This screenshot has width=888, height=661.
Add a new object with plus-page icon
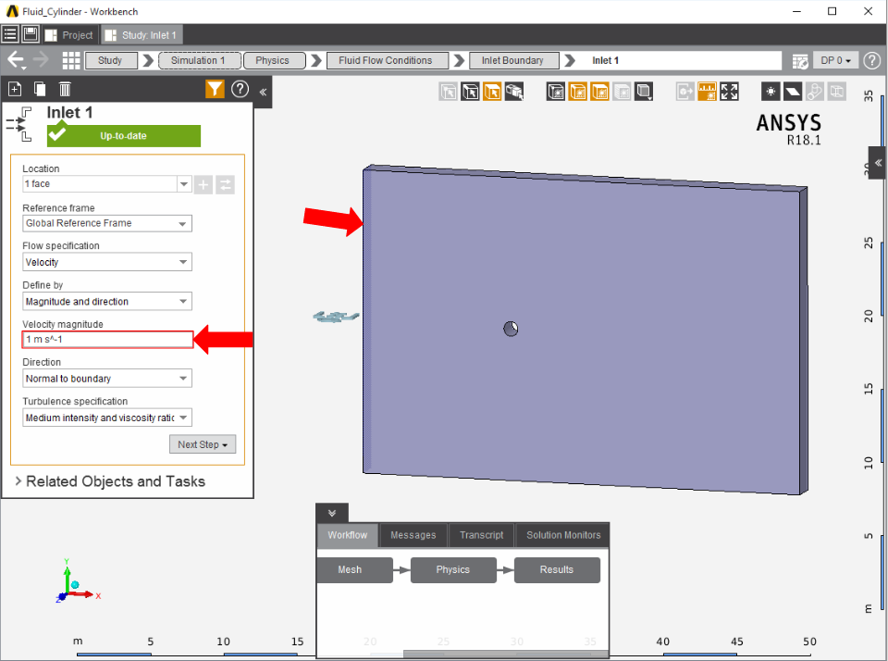16,89
